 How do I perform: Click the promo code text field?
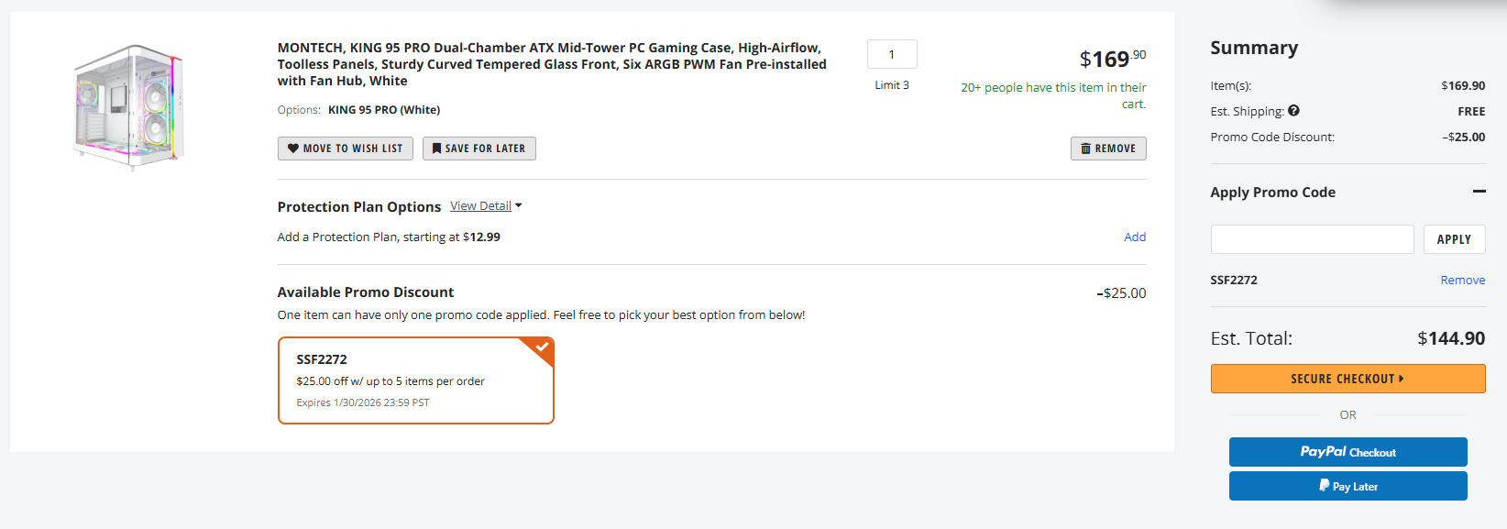pos(1312,239)
